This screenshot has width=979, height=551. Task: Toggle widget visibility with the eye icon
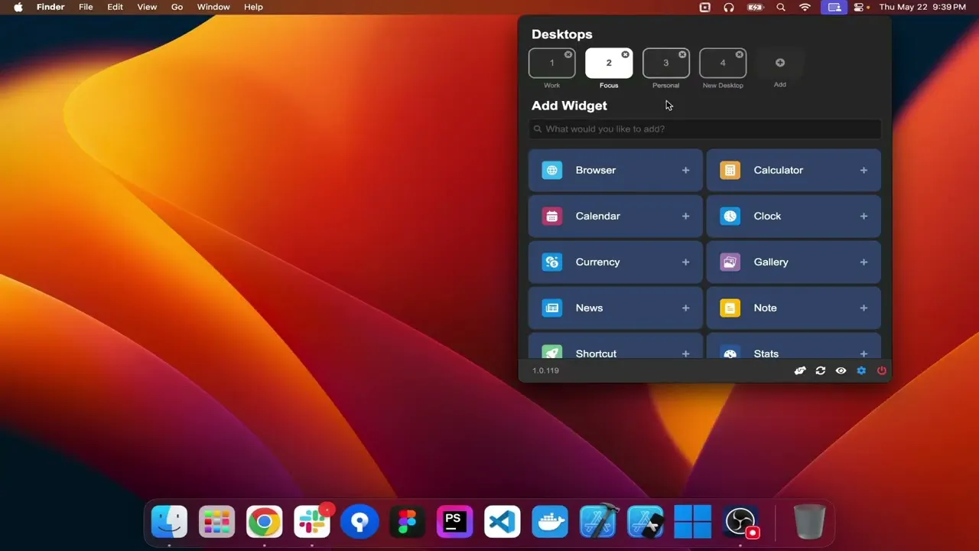point(841,370)
